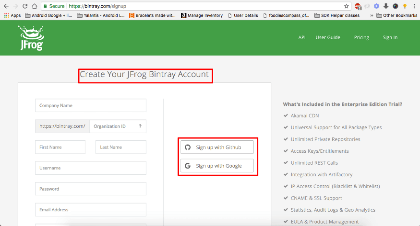Click the Akamai CDN feature text
Screen dimensions: 420x226
305,116
